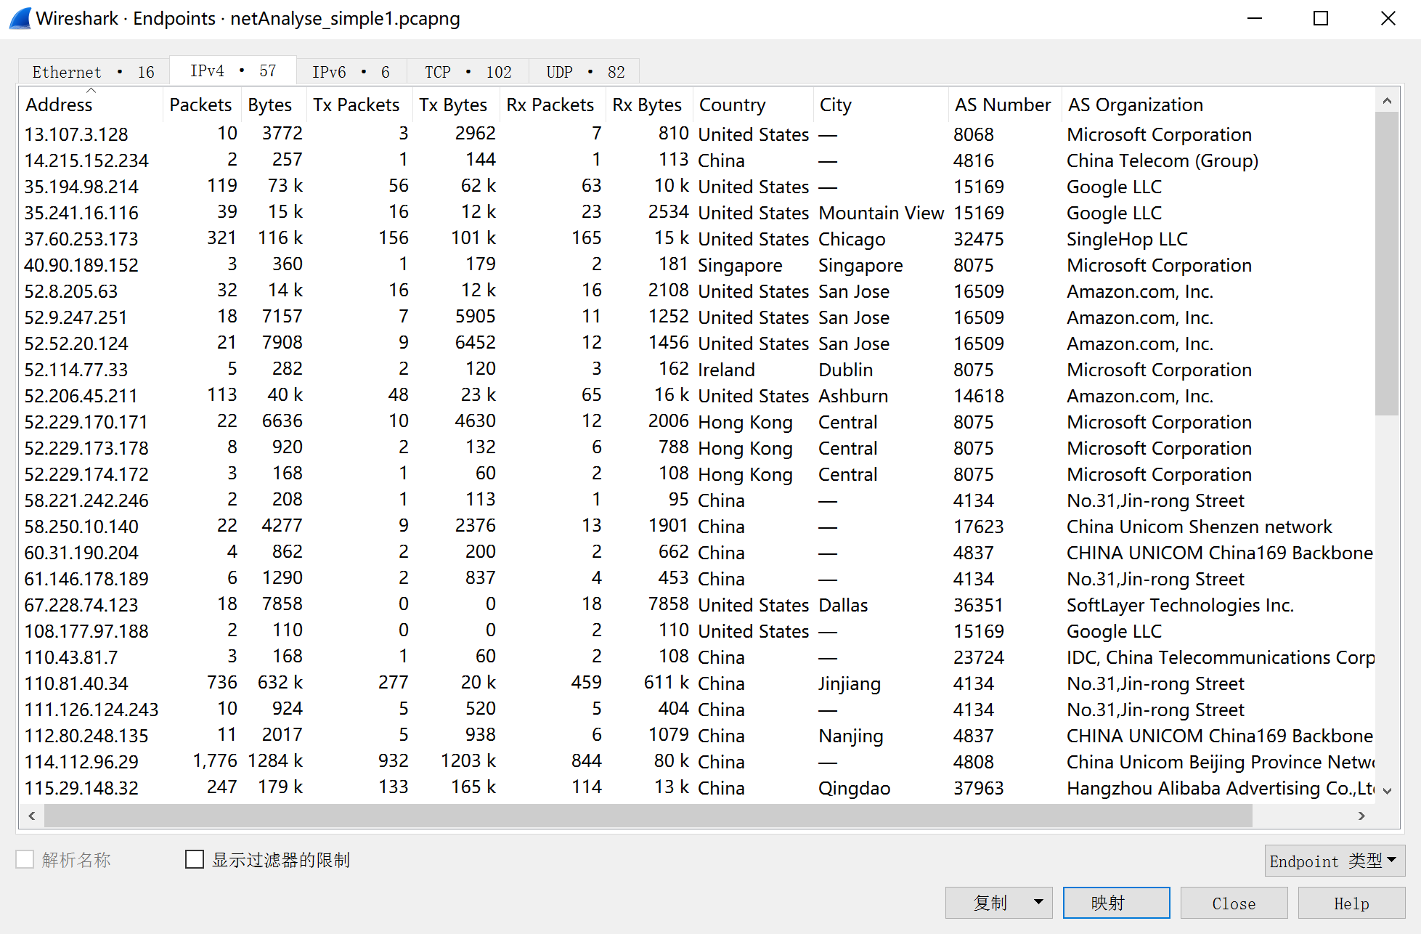Click vertical scrollbar up arrow
The width and height of the screenshot is (1421, 934).
coord(1387,101)
